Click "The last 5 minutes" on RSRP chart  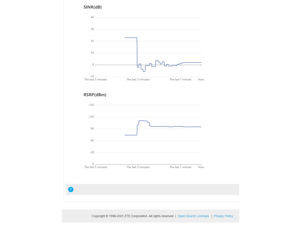tap(96, 167)
